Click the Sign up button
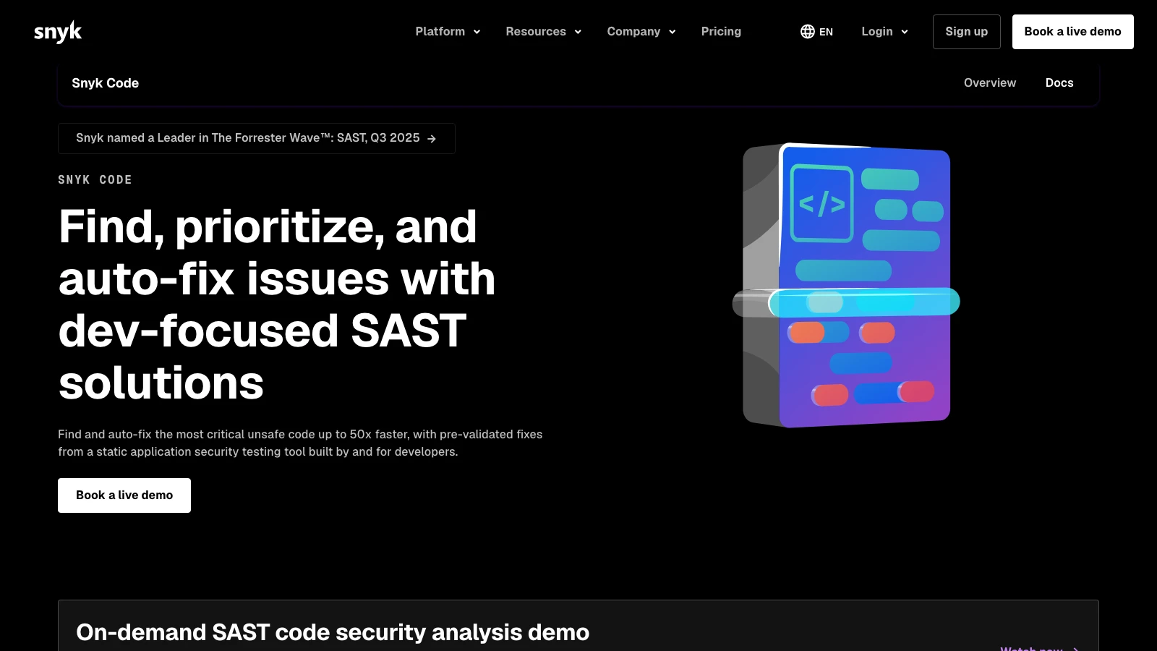Image resolution: width=1157 pixels, height=651 pixels. click(x=967, y=32)
